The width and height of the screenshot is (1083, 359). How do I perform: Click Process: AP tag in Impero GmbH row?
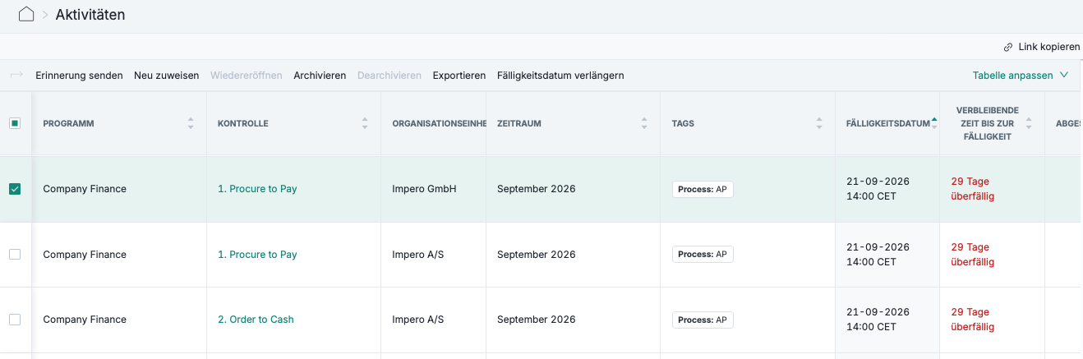coord(703,189)
